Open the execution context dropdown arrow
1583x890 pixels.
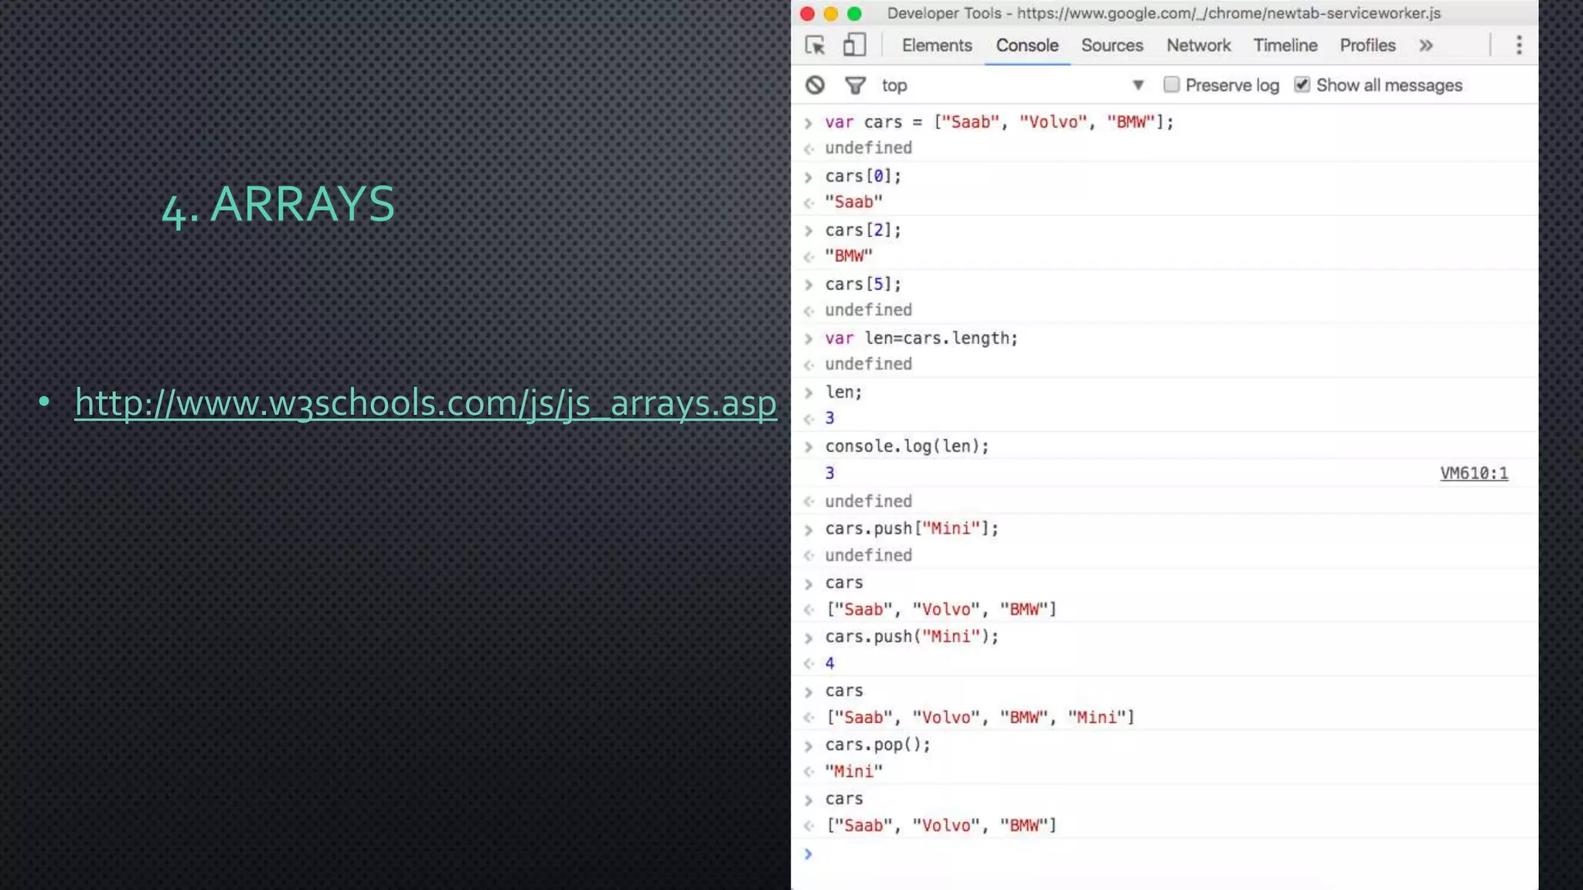1138,85
